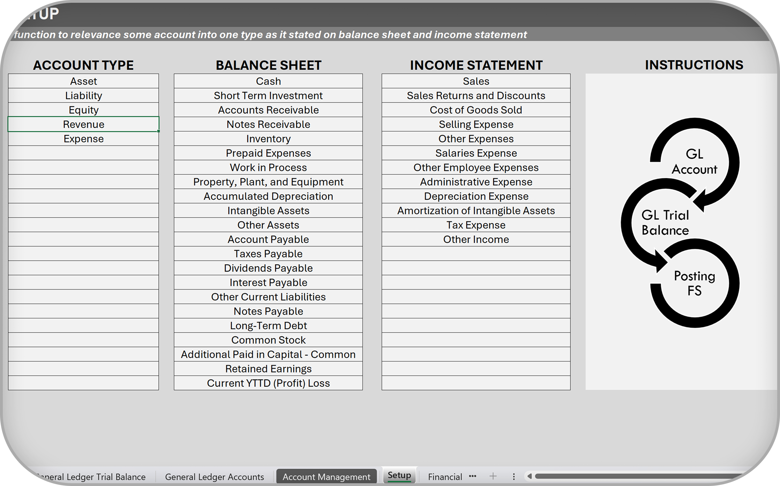Click the GL Account circular arrow graphic
The width and height of the screenshot is (780, 486).
click(694, 162)
